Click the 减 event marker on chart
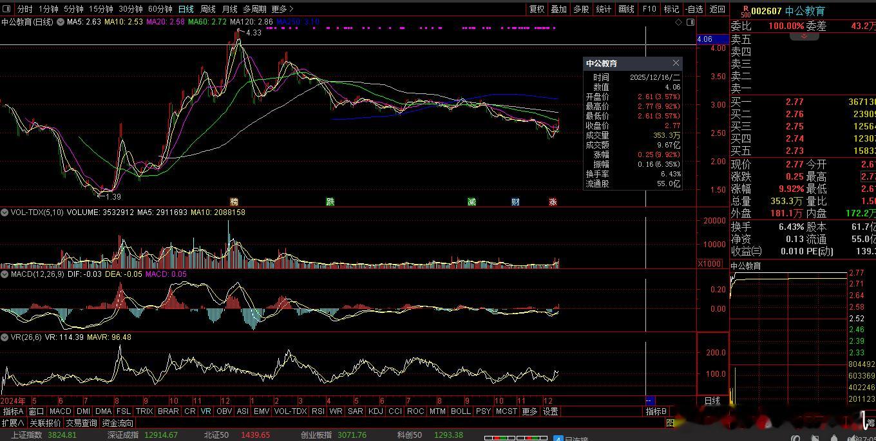 pos(472,202)
